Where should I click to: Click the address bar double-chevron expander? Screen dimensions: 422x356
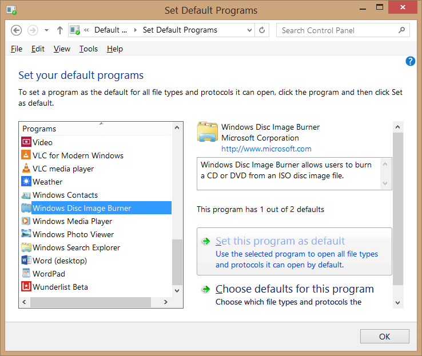pos(86,30)
